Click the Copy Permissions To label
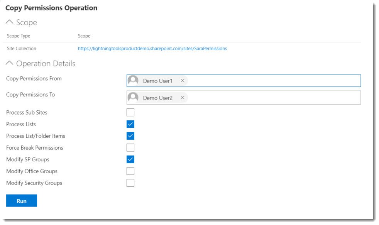 coord(30,95)
